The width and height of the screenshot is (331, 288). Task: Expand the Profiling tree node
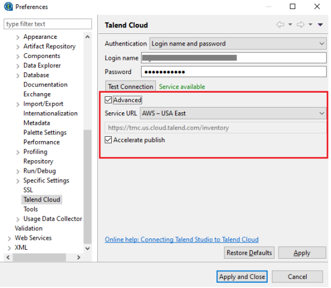18,152
